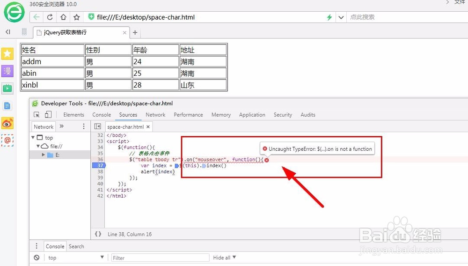Open the drawer three-dot menu

click(x=37, y=246)
